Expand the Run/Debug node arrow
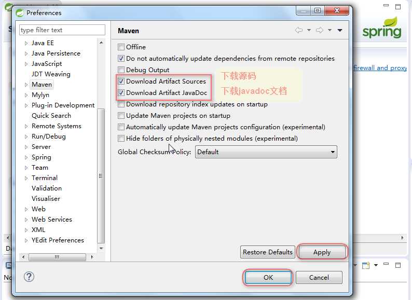The width and height of the screenshot is (412, 300). [x=26, y=137]
